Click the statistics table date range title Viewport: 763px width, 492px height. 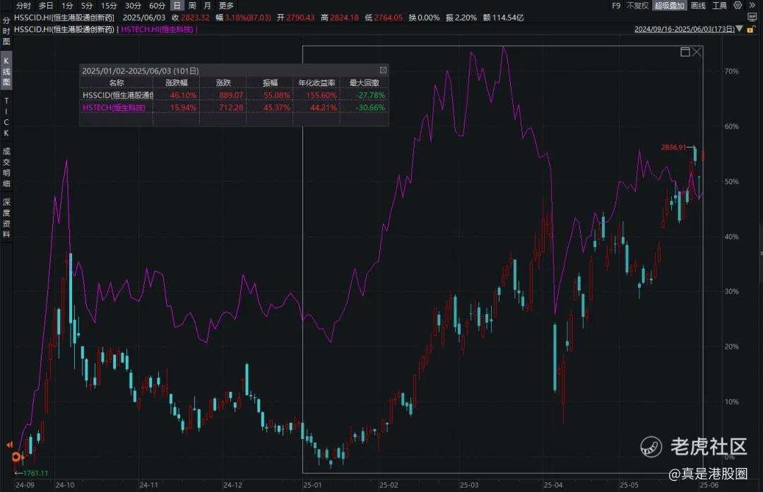(x=140, y=71)
